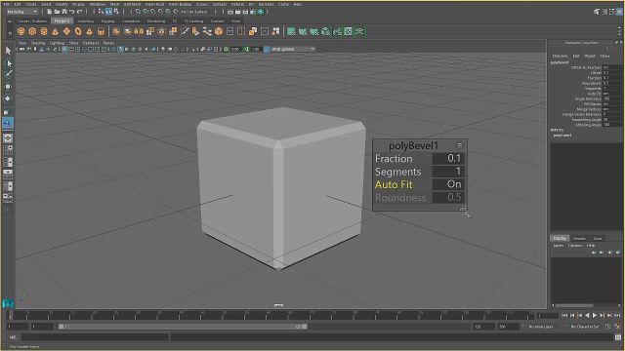
Task: Toggle the auto keyframe button
Action: coord(607,327)
